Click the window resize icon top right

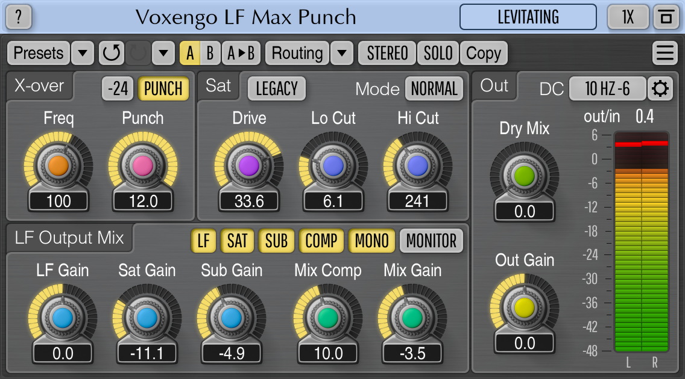click(x=666, y=16)
